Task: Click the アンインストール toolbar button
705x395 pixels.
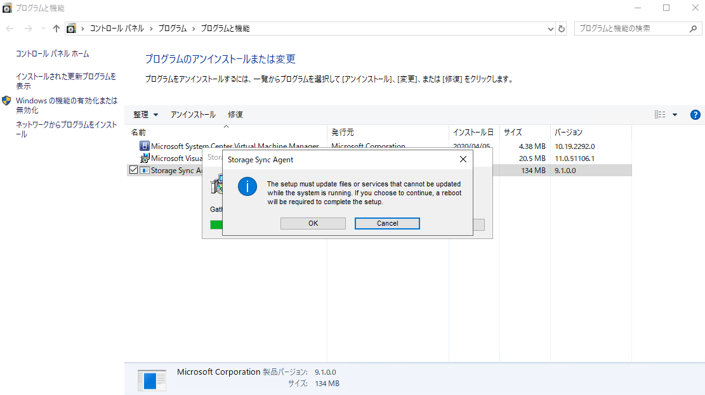Action: [193, 115]
